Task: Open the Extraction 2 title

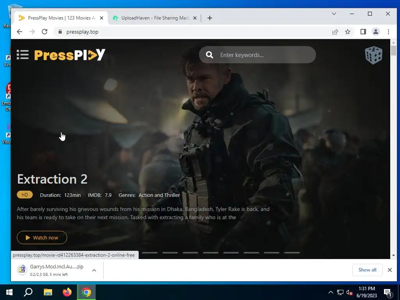Action: coord(52,179)
